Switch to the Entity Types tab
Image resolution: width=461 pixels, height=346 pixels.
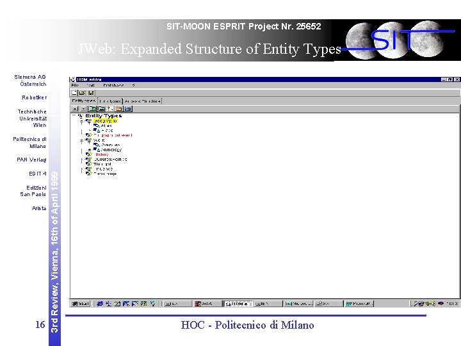[84, 101]
